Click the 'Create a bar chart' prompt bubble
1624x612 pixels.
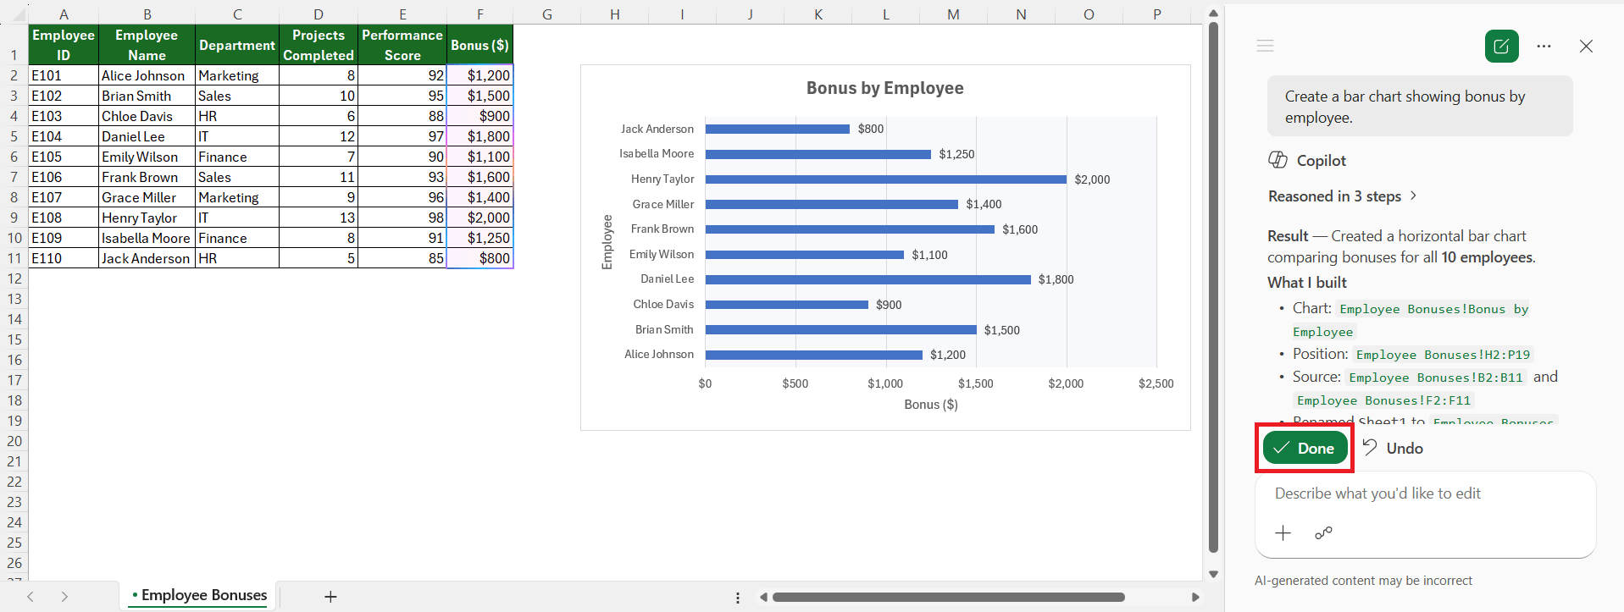point(1420,107)
